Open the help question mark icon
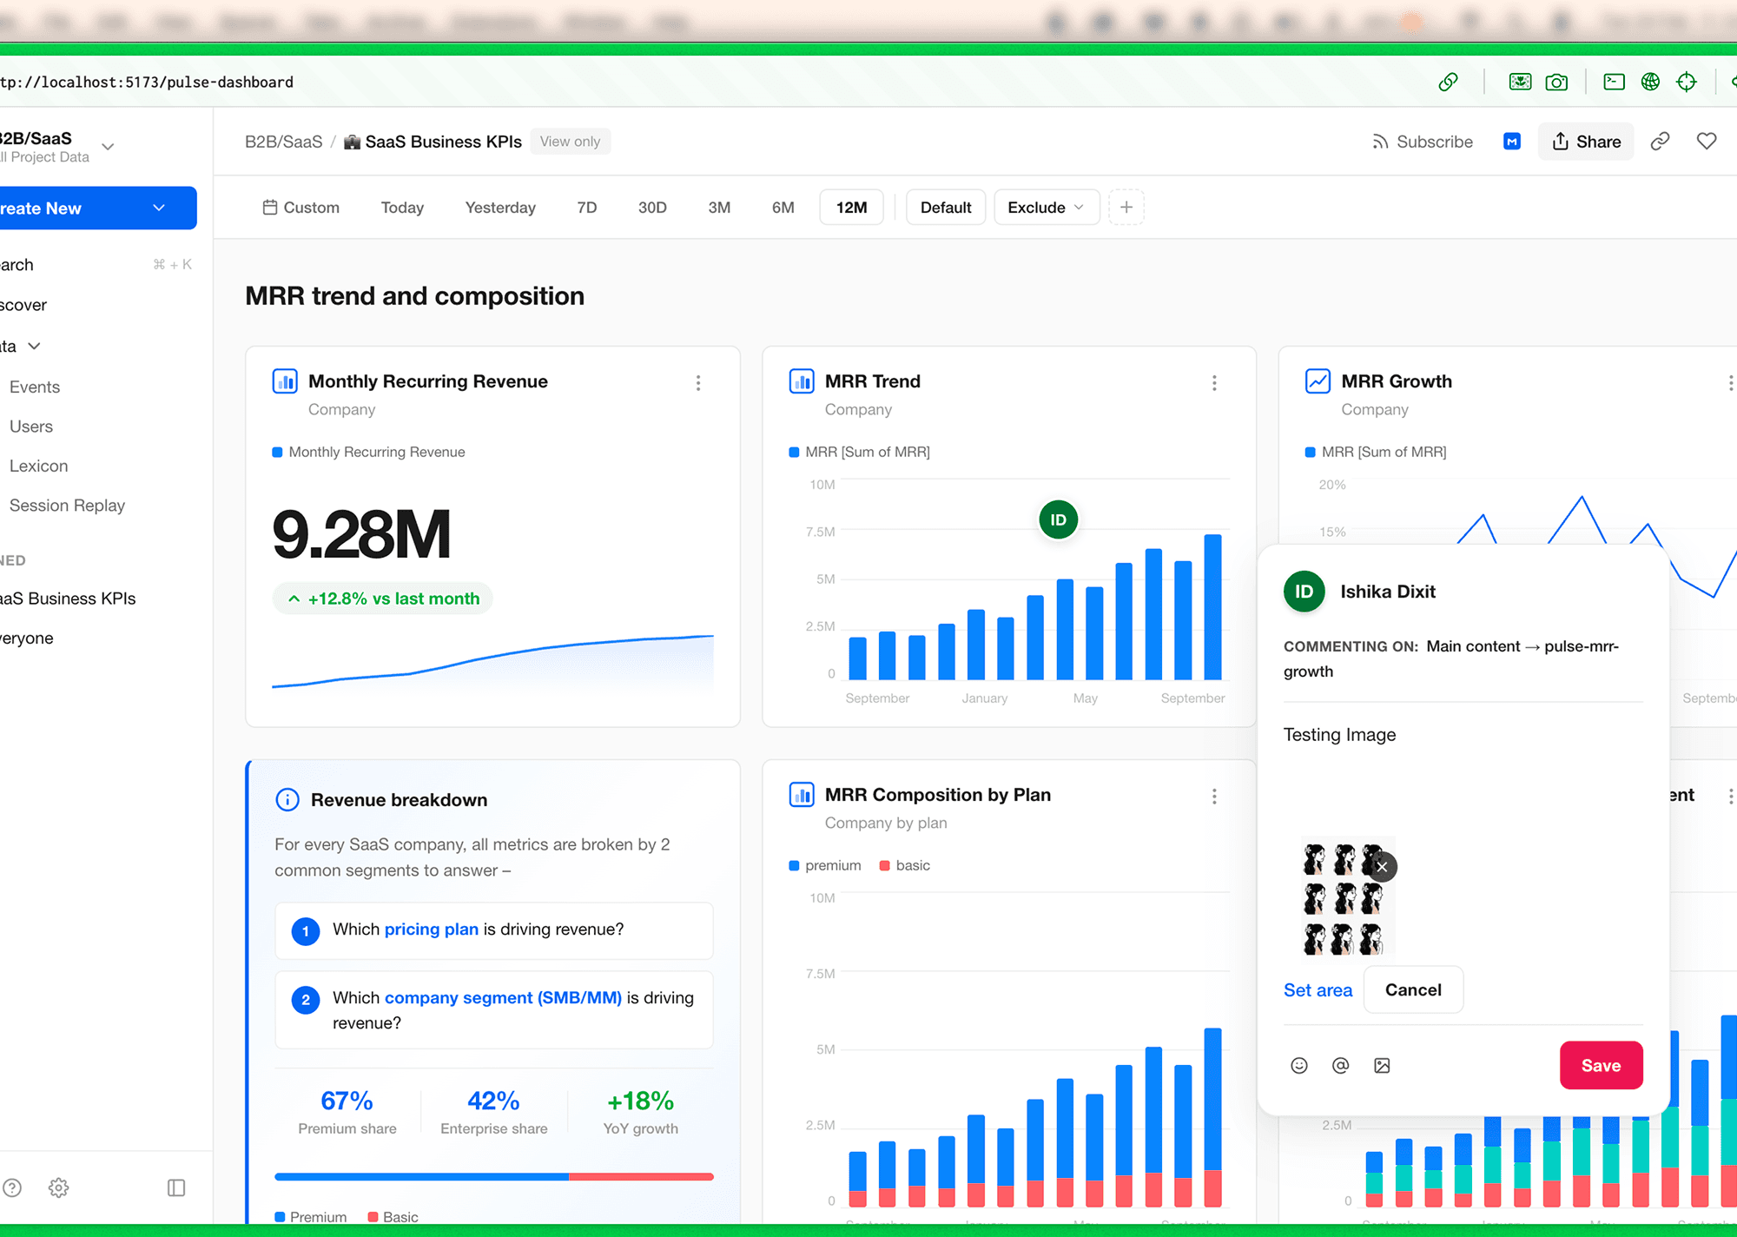Screen dimensions: 1737x1237 (x=12, y=1187)
